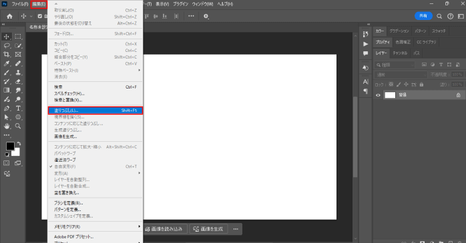Choose スペルチェック(H)... menu item

[95, 94]
